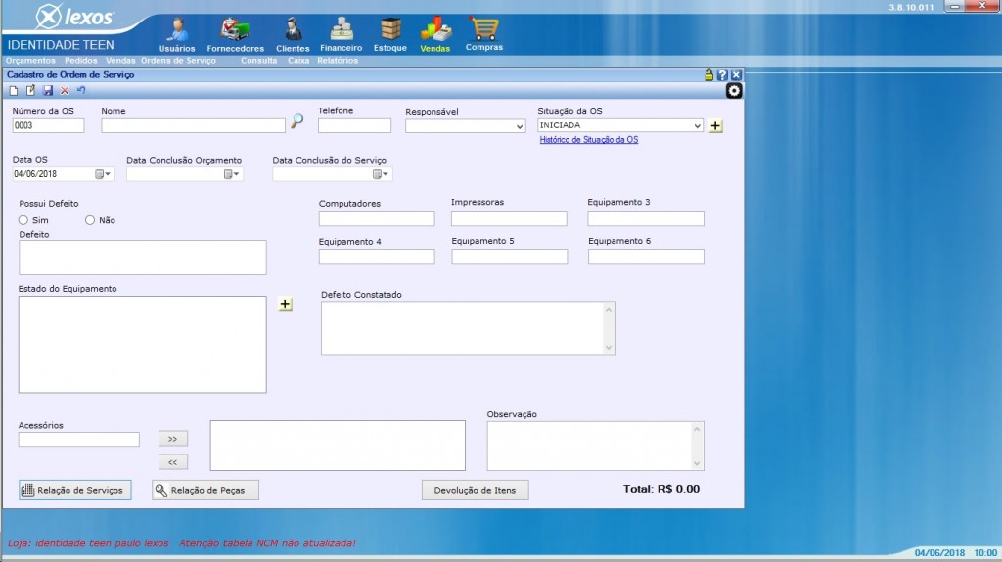Open the Situação da OS dropdown
Screen dimensions: 1002x562
[697, 126]
